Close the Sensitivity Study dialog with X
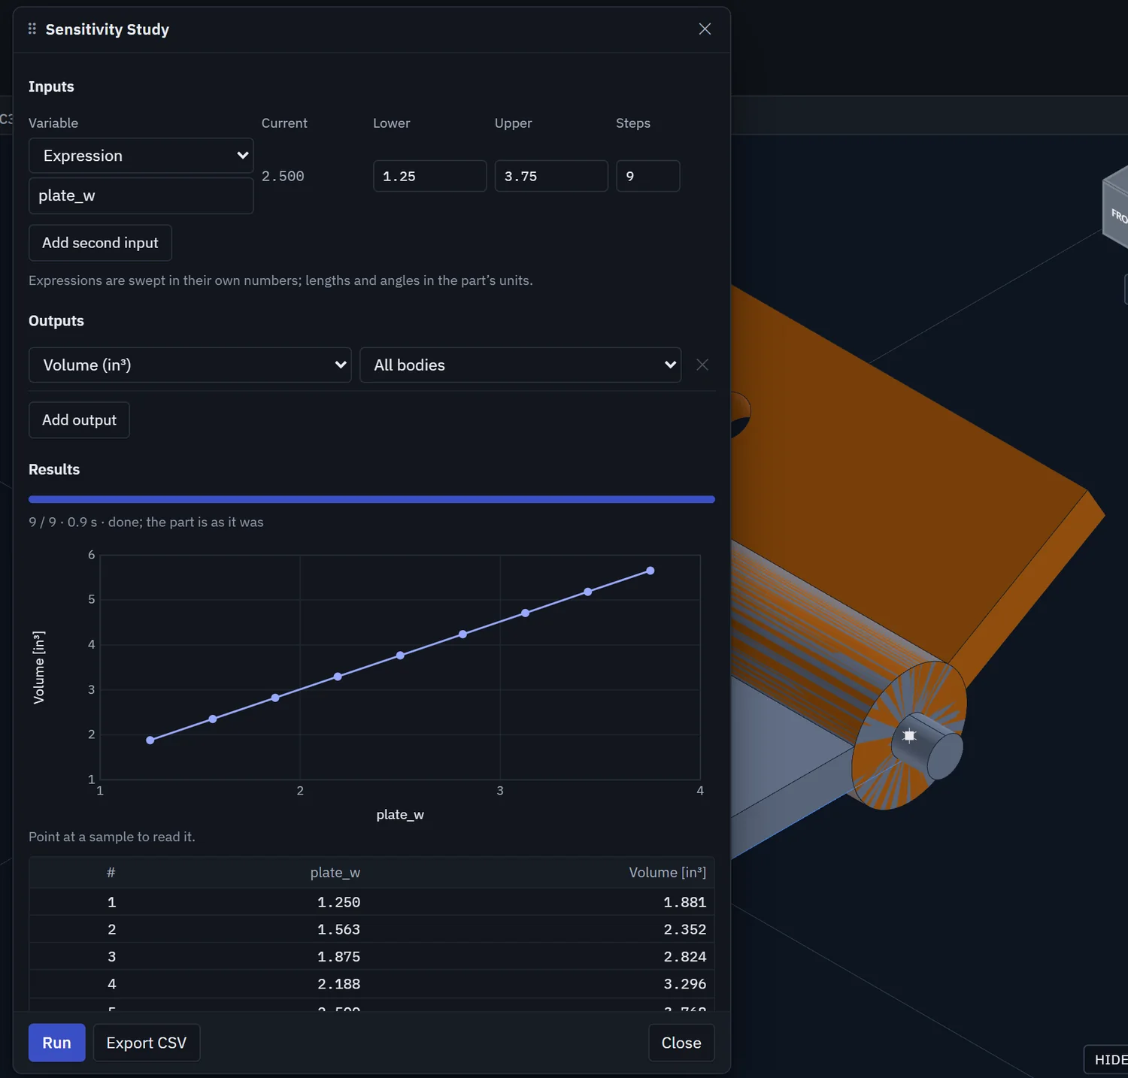 [705, 29]
